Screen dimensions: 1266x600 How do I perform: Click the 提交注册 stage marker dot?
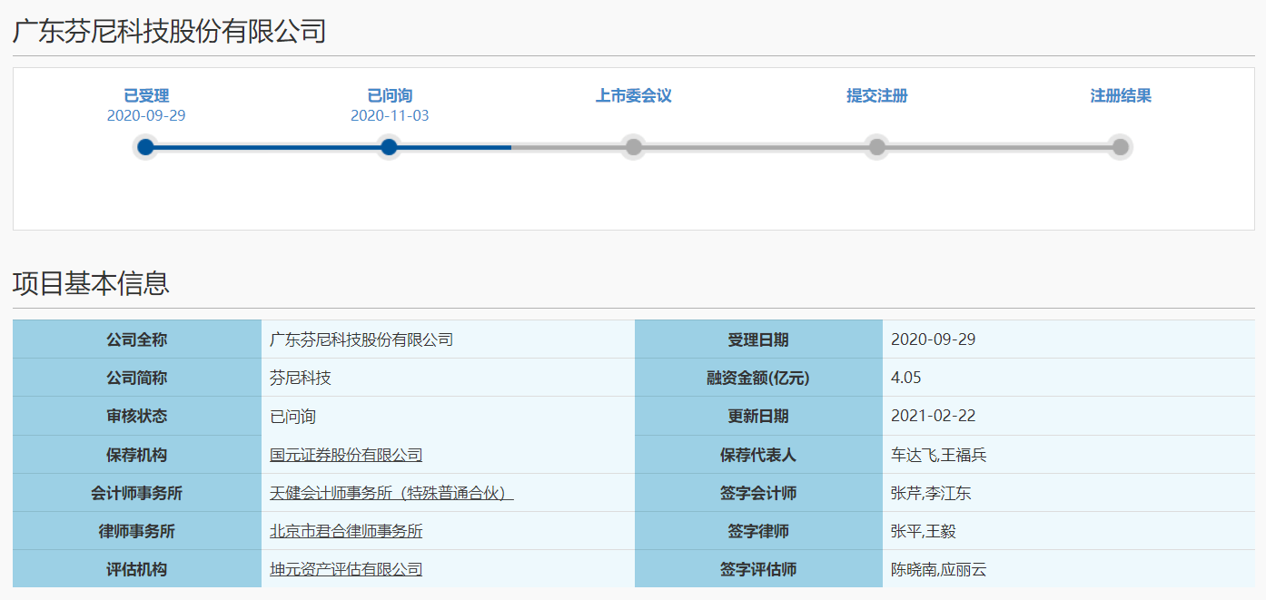(876, 147)
